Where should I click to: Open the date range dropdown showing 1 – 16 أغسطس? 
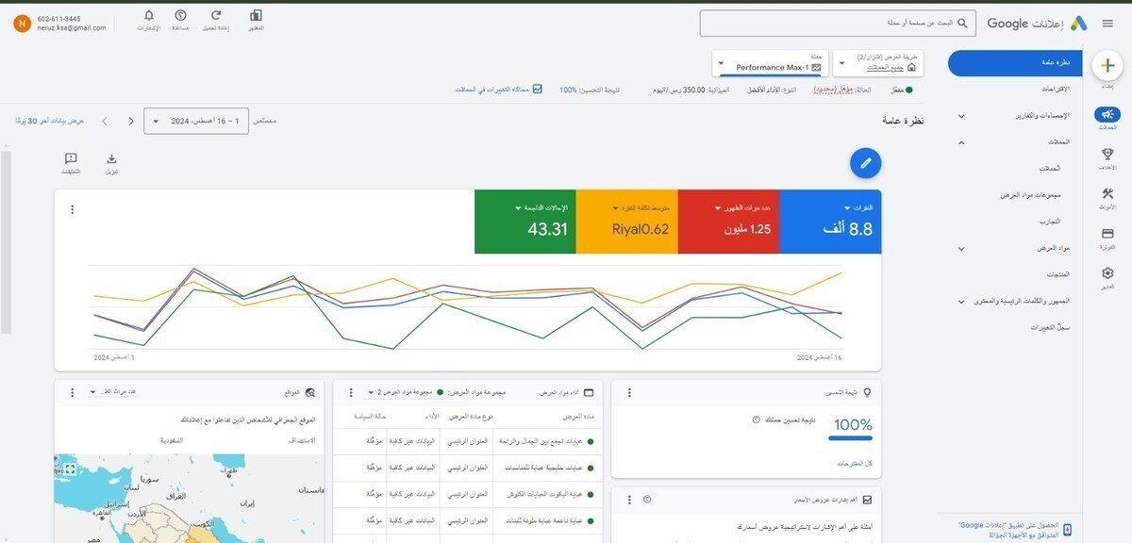(198, 121)
